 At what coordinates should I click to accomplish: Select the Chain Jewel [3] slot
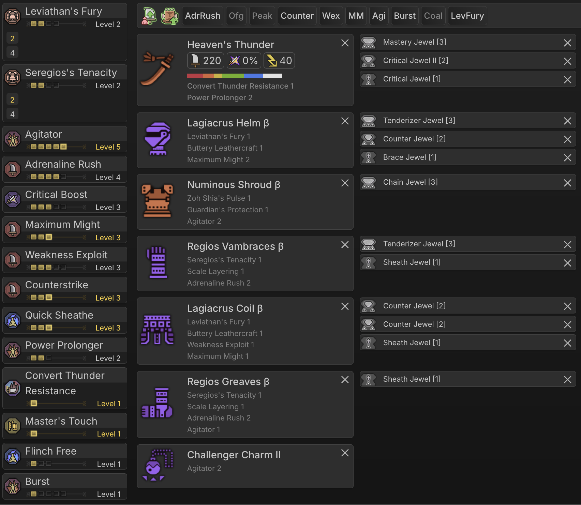click(x=468, y=182)
